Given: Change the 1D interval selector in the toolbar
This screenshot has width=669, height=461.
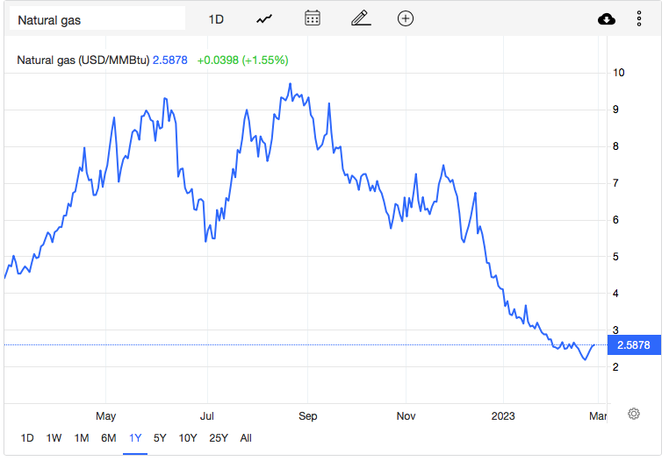Looking at the screenshot, I should click(x=216, y=19).
